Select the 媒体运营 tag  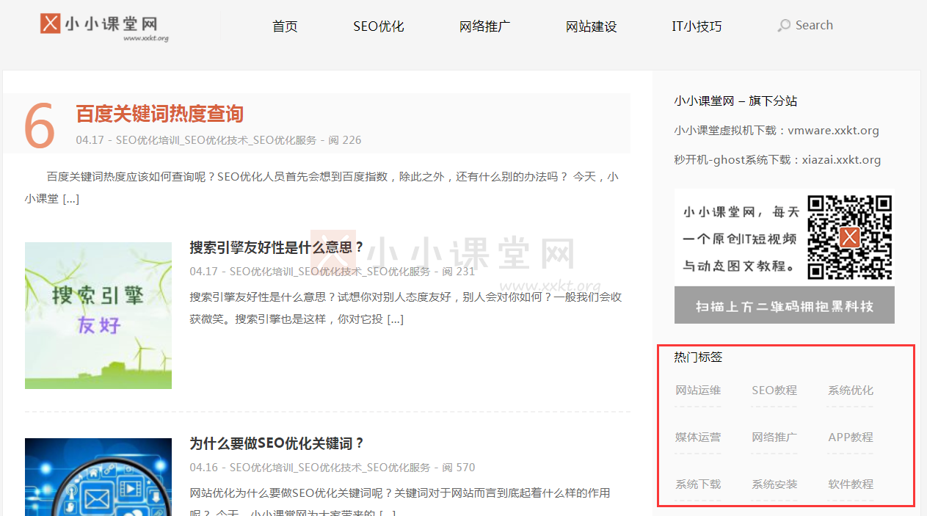point(698,437)
